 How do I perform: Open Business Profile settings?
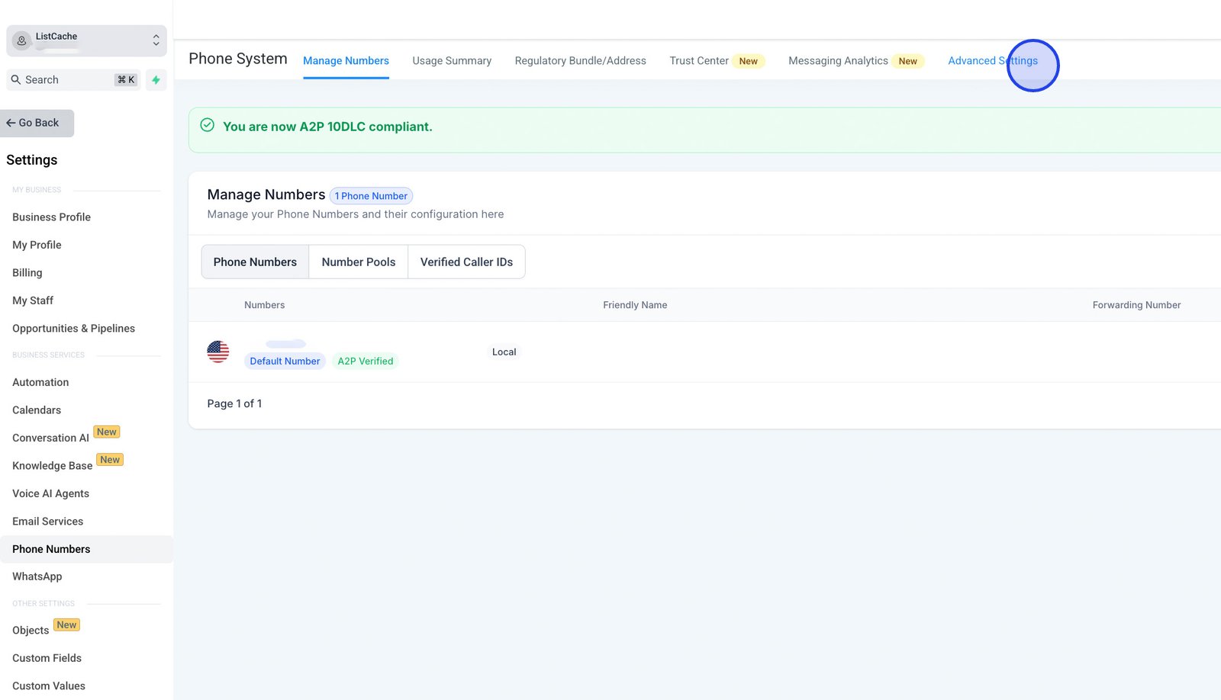click(51, 217)
